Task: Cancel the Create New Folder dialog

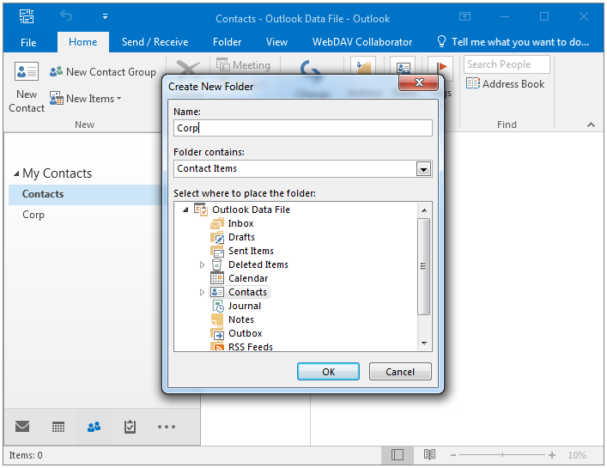Action: click(400, 372)
